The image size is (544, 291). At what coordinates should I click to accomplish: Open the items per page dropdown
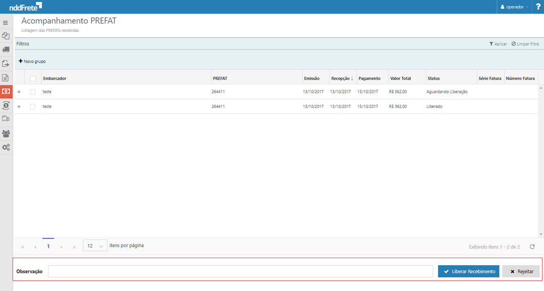coord(95,246)
